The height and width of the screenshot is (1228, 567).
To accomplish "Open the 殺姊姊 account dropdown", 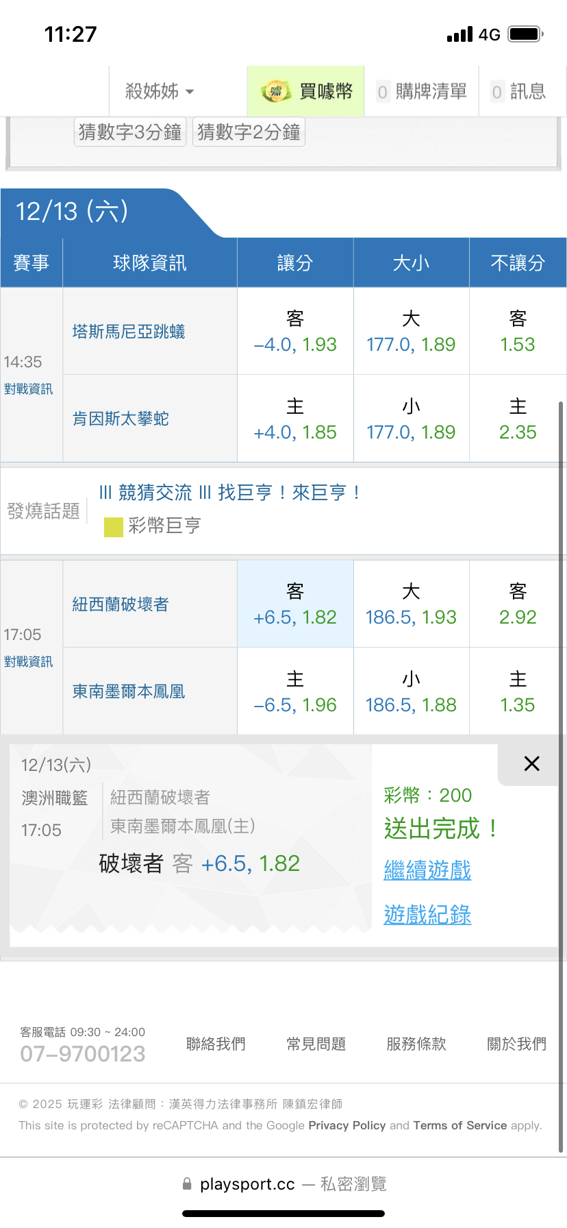I will 160,91.
